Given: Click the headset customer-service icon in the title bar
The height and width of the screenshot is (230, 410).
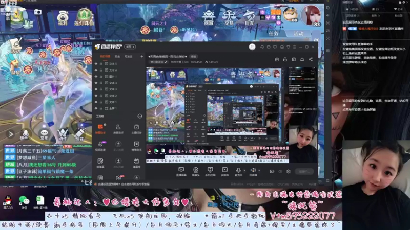Looking at the screenshot, I should tap(262, 47).
